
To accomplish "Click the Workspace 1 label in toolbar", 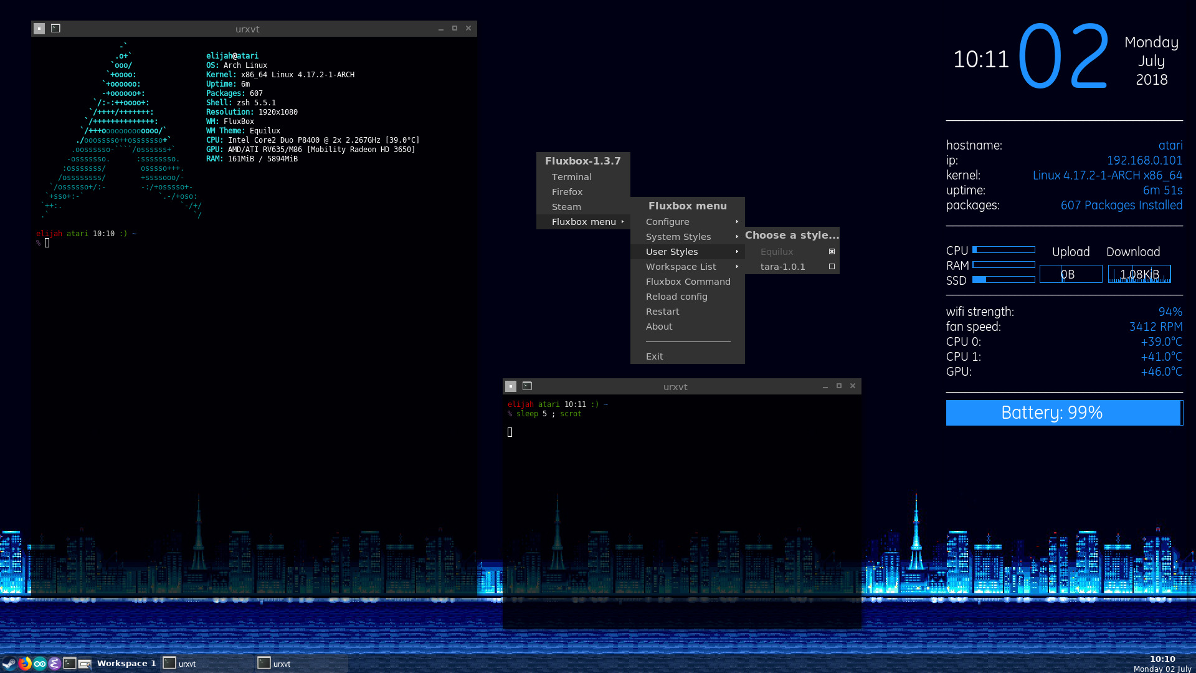I will [126, 664].
